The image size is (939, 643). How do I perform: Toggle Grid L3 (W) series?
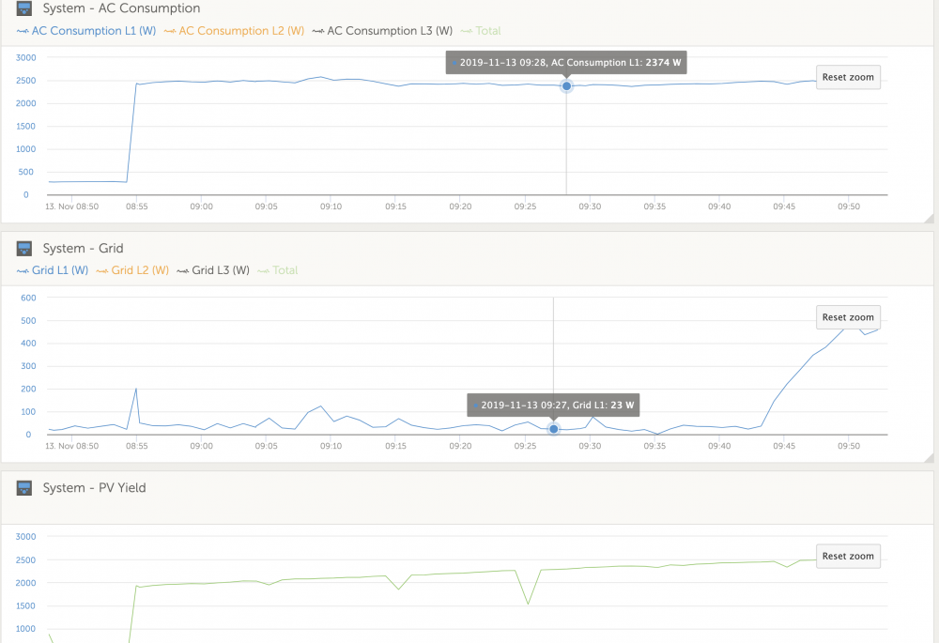pos(213,270)
